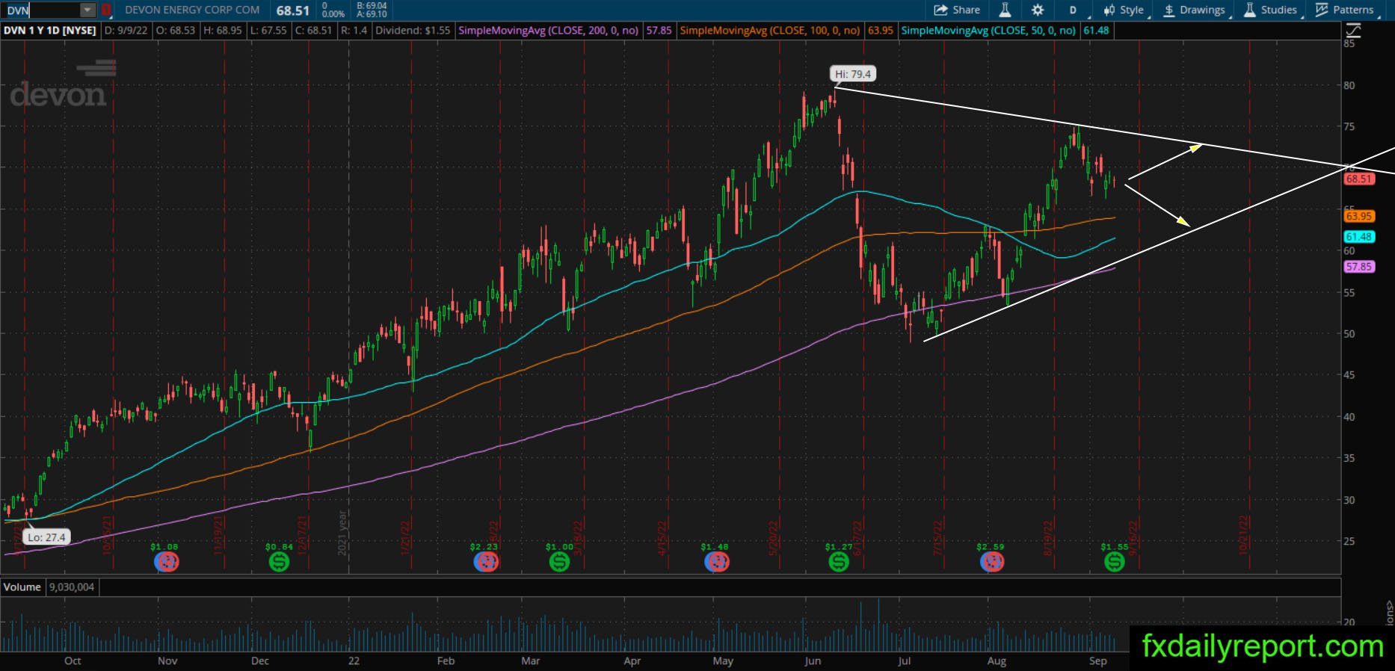Click the Volume study label
The height and width of the screenshot is (671, 1395).
(x=22, y=587)
